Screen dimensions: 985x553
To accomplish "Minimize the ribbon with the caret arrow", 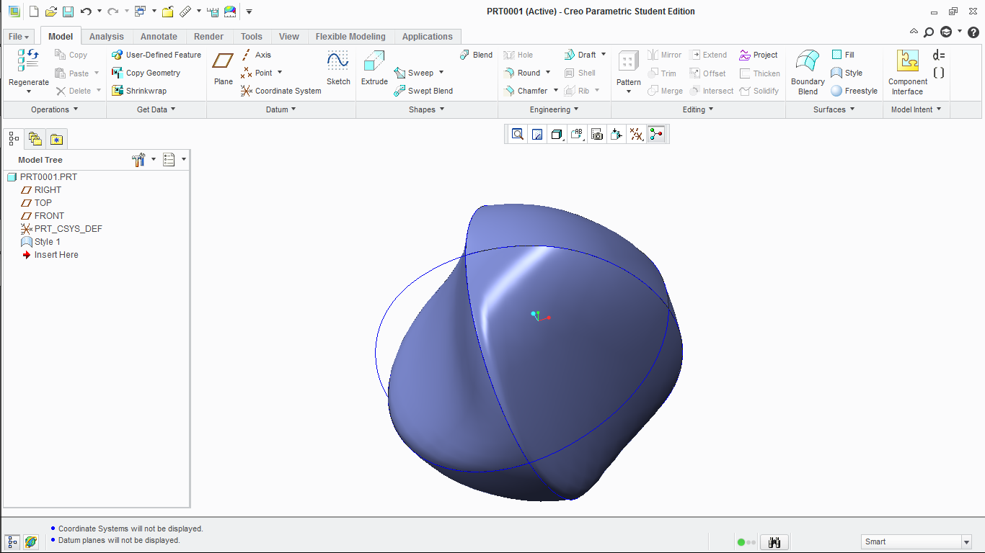I will point(914,32).
